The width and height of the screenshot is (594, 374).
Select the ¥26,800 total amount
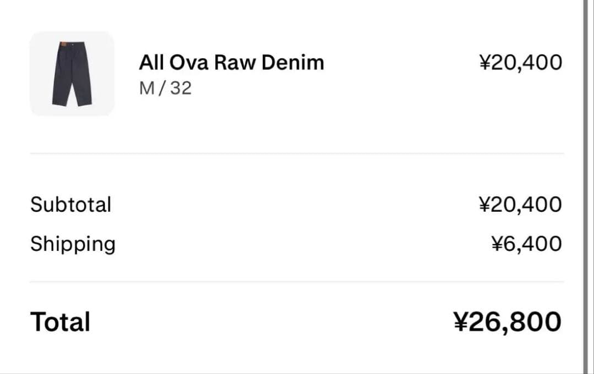point(507,322)
